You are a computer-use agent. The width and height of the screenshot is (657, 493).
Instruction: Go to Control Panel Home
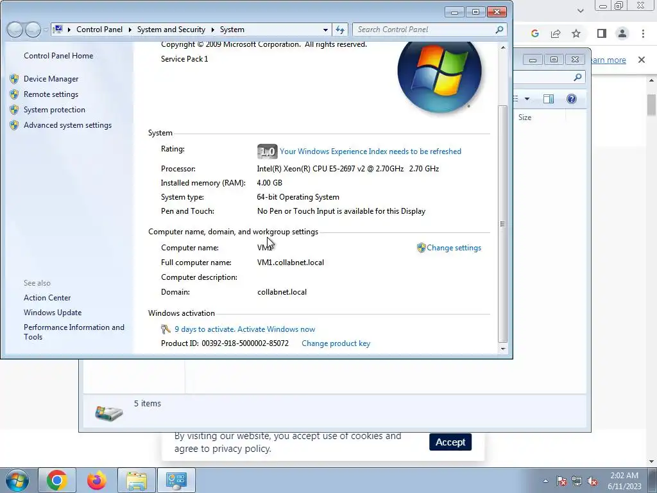coord(58,56)
